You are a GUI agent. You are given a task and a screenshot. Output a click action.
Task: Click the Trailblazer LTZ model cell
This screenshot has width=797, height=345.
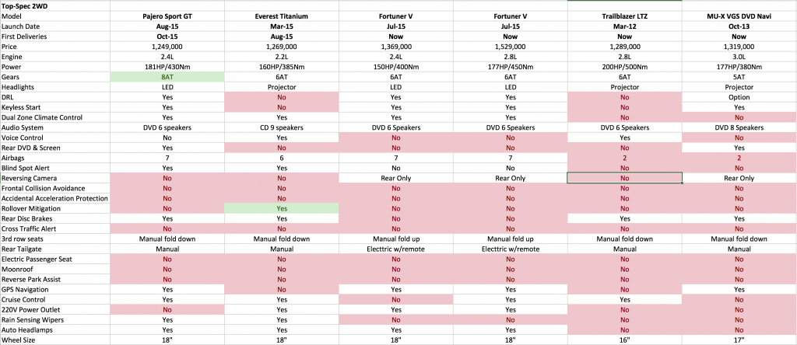point(625,16)
